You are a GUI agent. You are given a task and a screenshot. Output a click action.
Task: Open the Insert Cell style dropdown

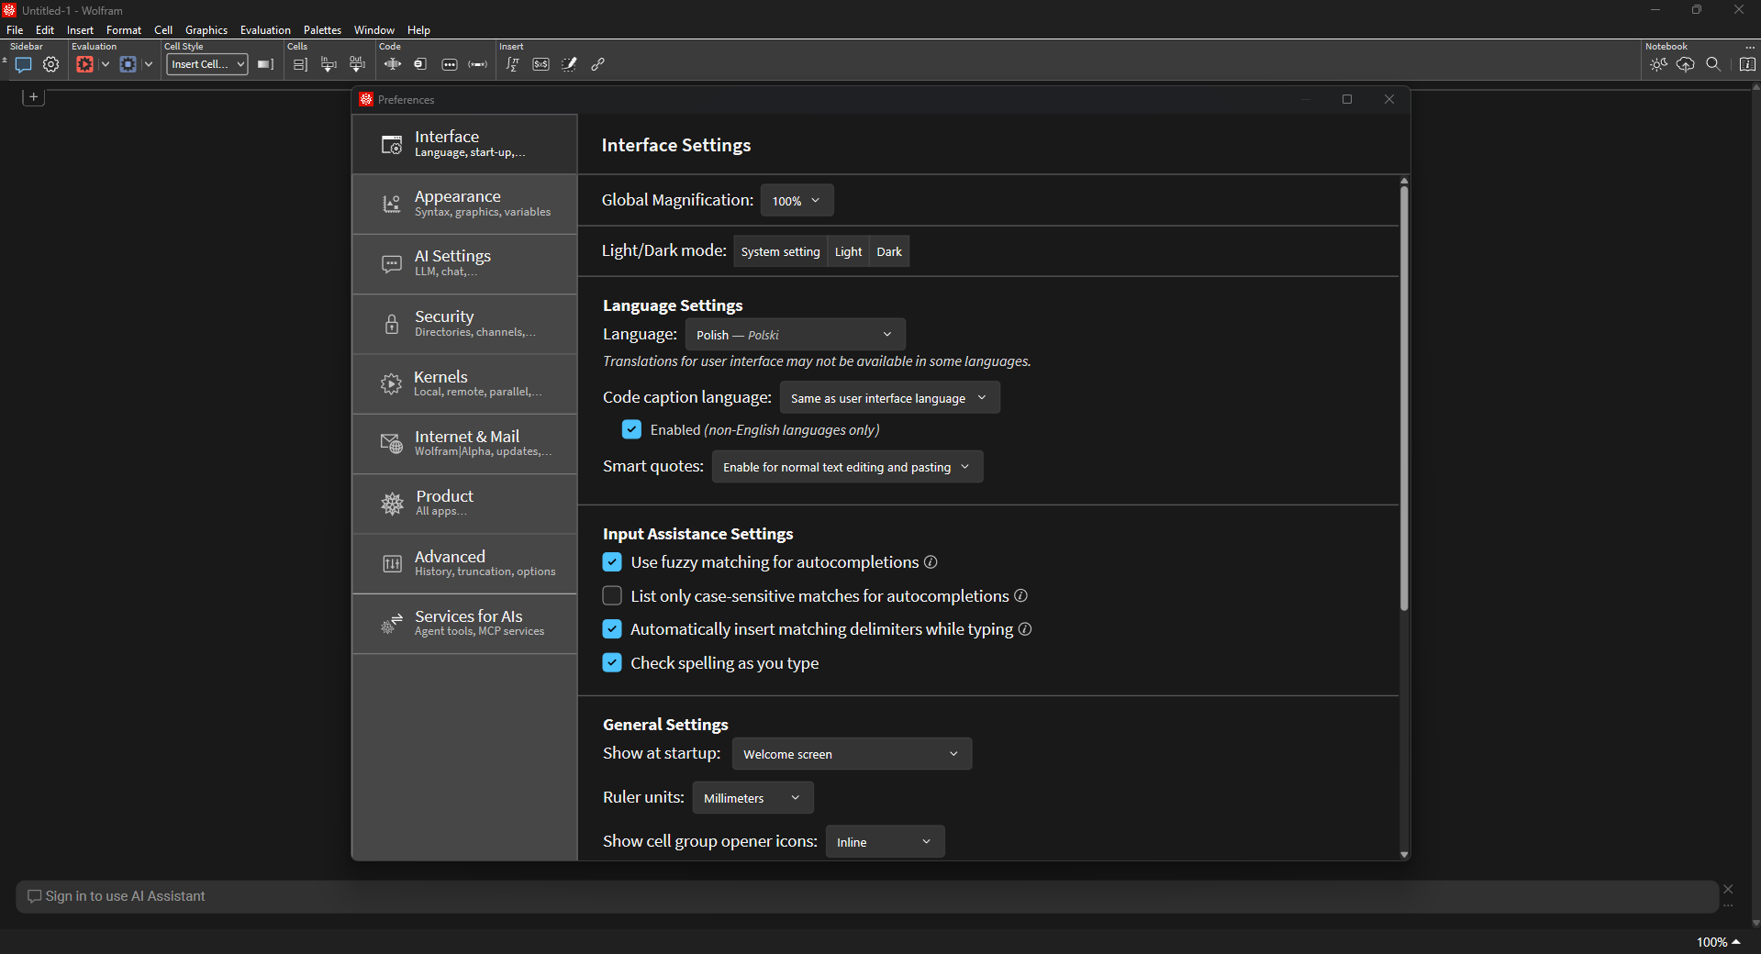(x=207, y=64)
